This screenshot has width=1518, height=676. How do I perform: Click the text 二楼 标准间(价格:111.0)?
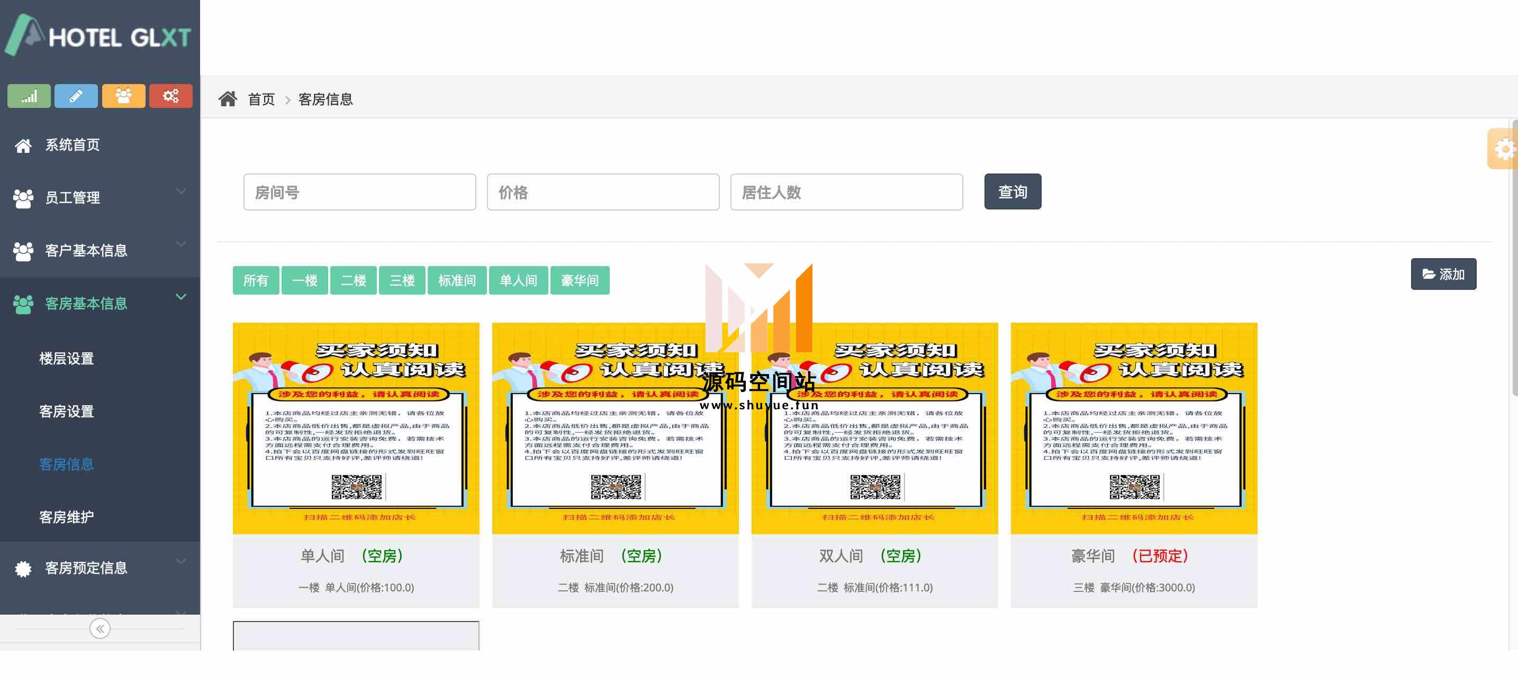pyautogui.click(x=874, y=588)
